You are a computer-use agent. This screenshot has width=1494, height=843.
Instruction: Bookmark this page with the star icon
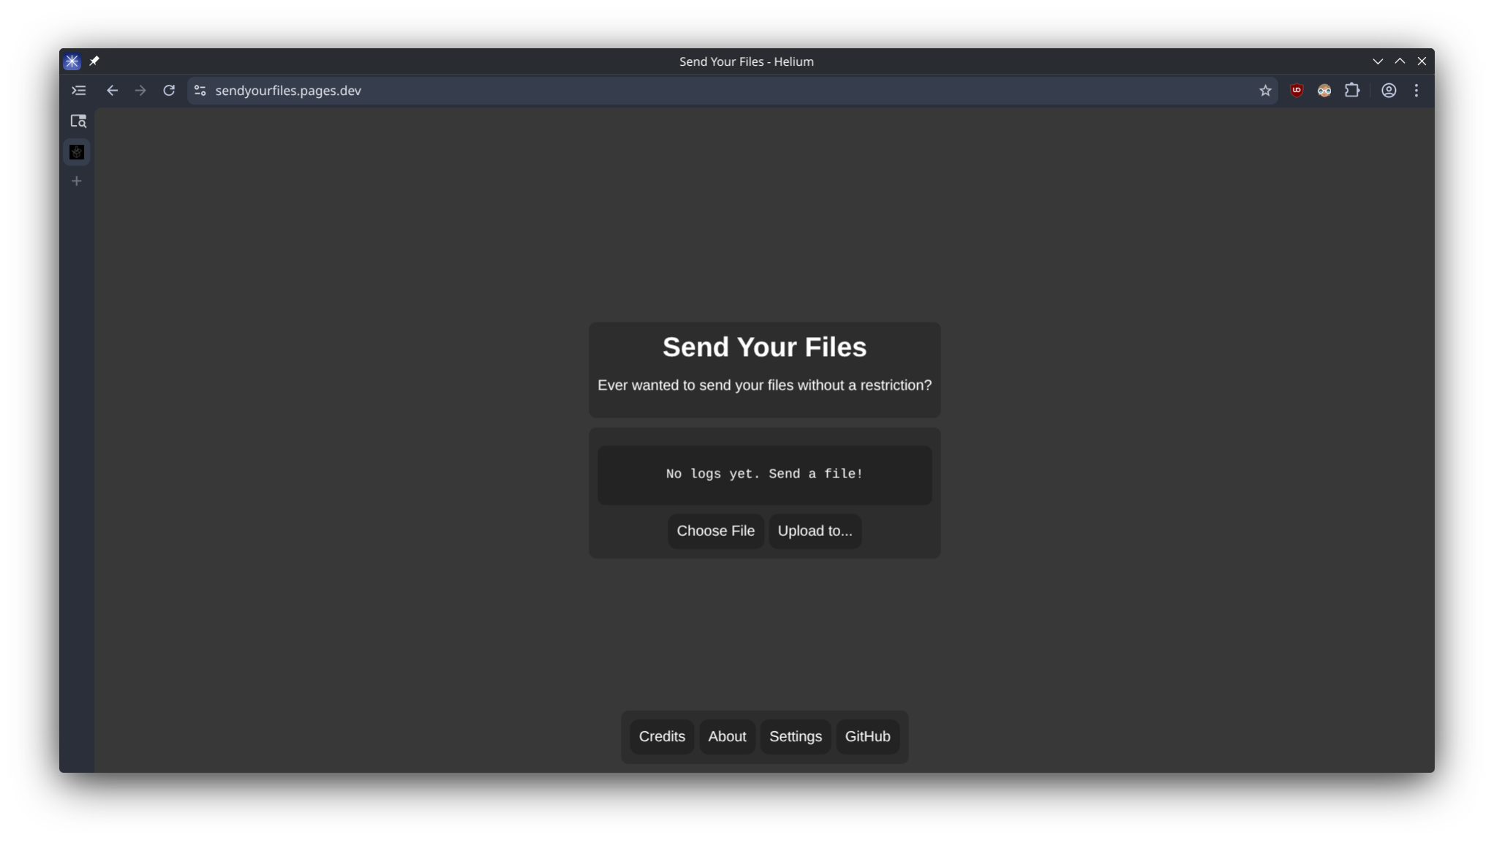coord(1264,90)
